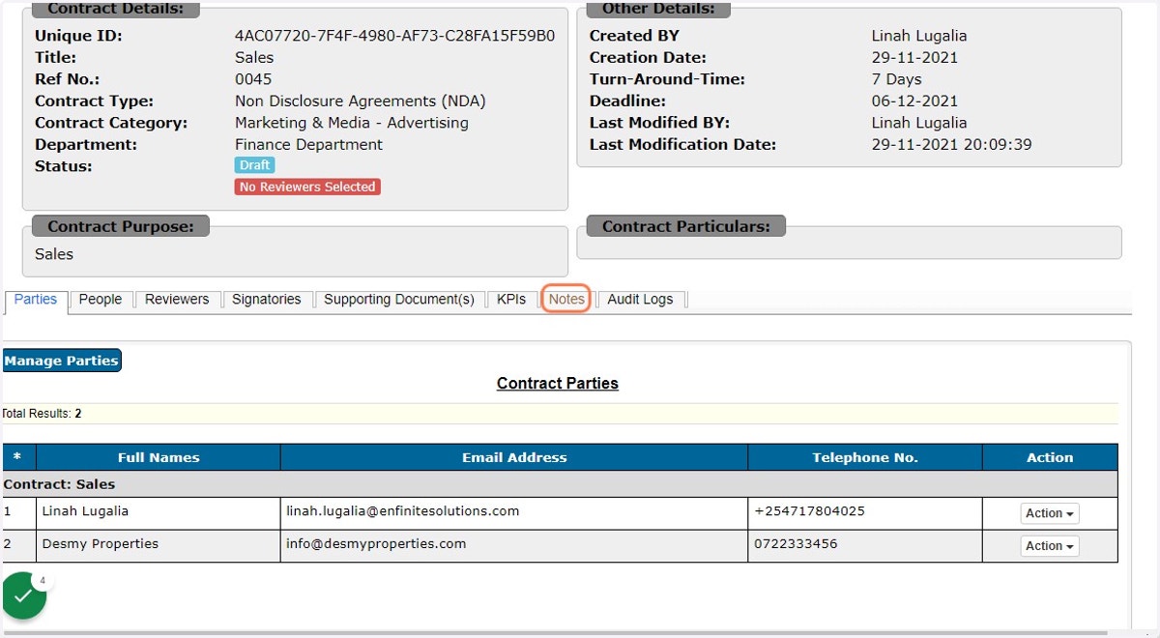The width and height of the screenshot is (1160, 638).
Task: Expand Action dropdown for Desmy Properties
Action: 1050,546
